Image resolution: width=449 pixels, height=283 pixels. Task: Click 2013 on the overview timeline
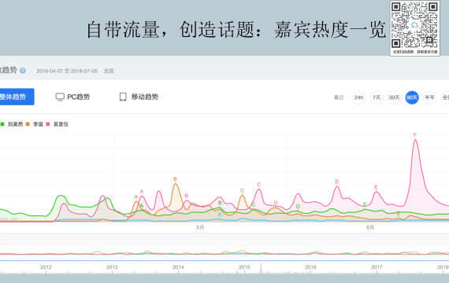112,267
